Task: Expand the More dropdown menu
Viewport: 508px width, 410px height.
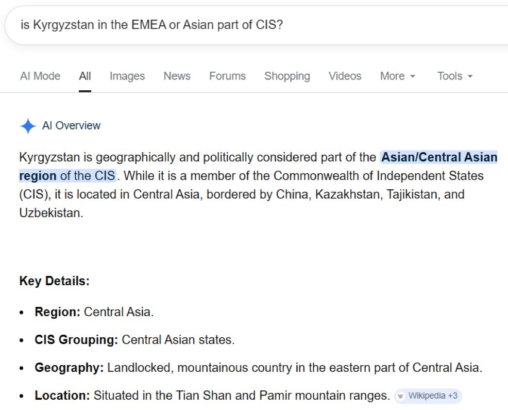Action: pos(398,76)
